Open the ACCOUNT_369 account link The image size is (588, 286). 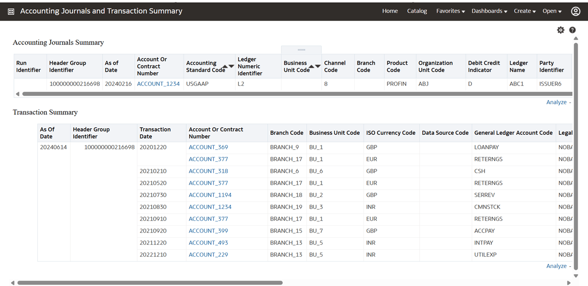tap(208, 147)
